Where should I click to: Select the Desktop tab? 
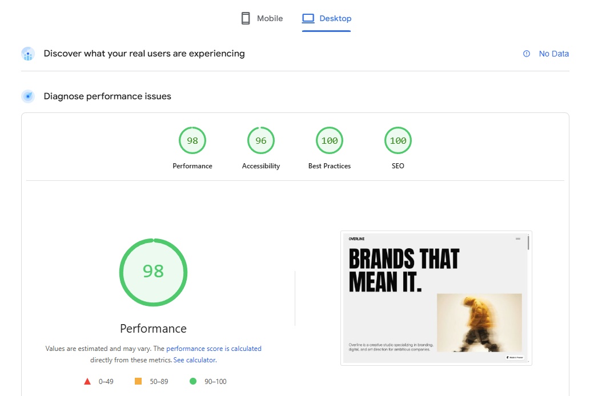click(326, 18)
